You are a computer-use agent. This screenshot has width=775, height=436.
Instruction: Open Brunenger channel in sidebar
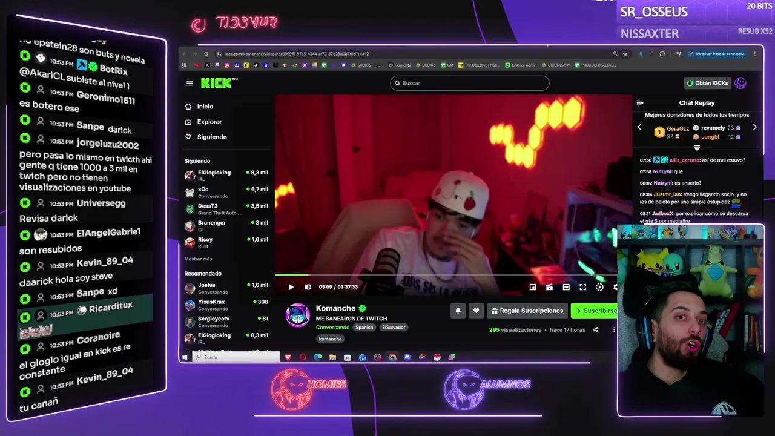coord(226,226)
